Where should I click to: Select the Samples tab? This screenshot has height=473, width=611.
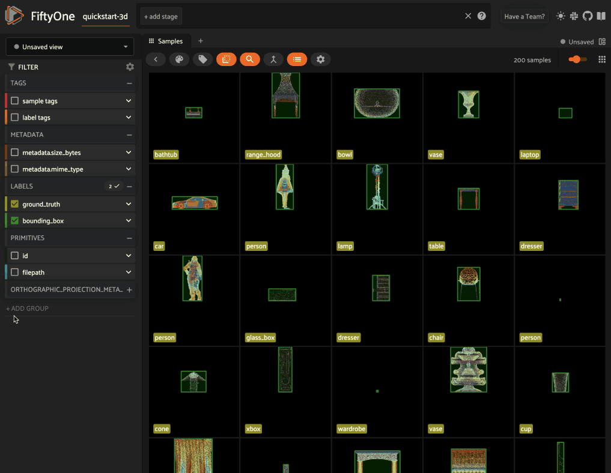pyautogui.click(x=166, y=41)
